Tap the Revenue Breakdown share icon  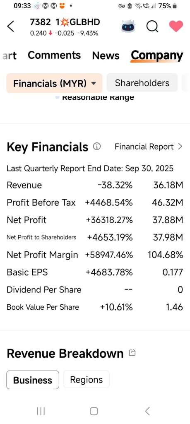[x=132, y=353]
